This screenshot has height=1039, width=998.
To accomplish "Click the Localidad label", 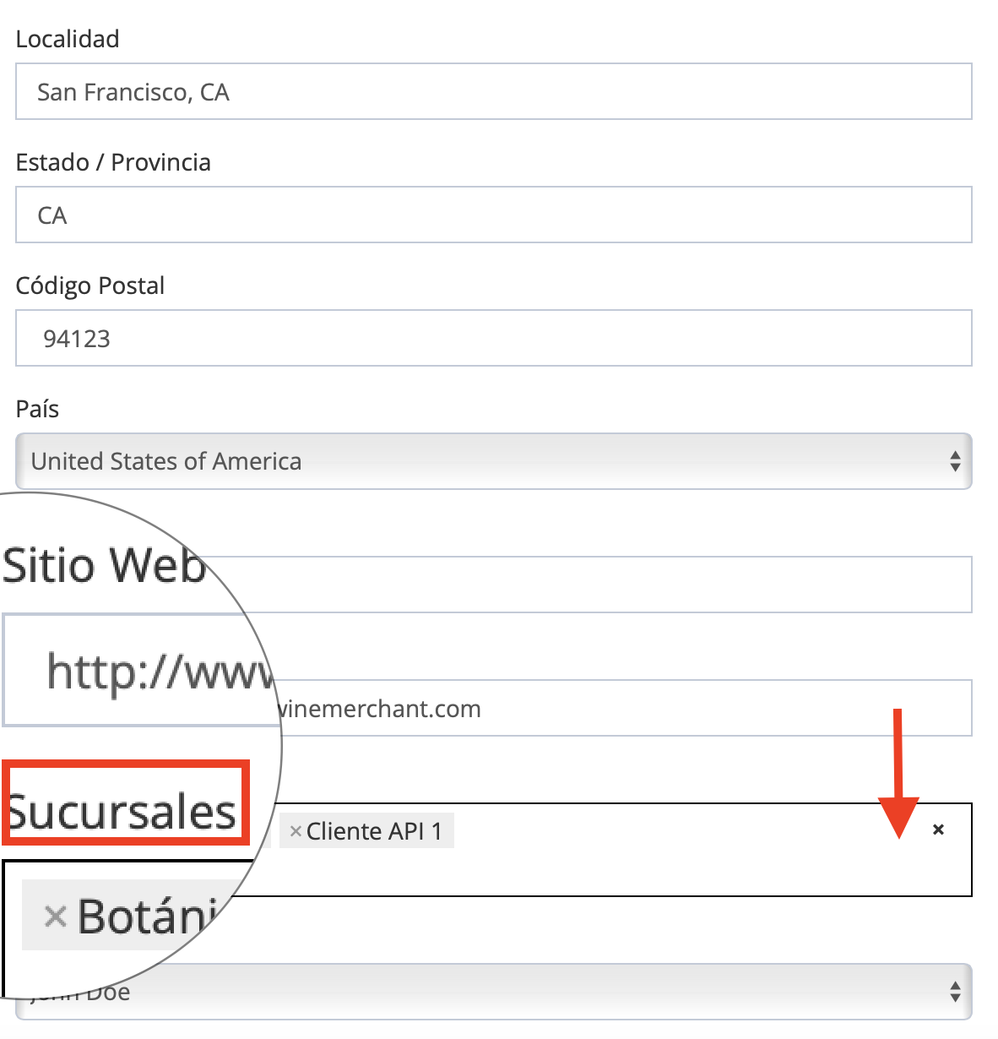I will coord(68,39).
